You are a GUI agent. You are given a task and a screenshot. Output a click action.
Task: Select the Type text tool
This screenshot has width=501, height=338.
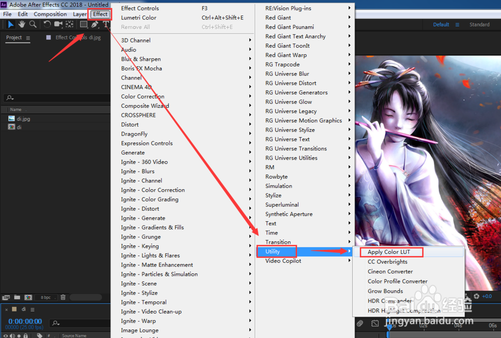click(106, 24)
